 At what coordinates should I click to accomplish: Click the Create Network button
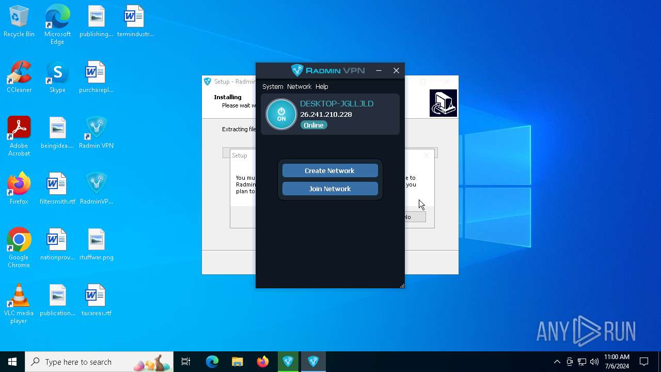(x=330, y=171)
